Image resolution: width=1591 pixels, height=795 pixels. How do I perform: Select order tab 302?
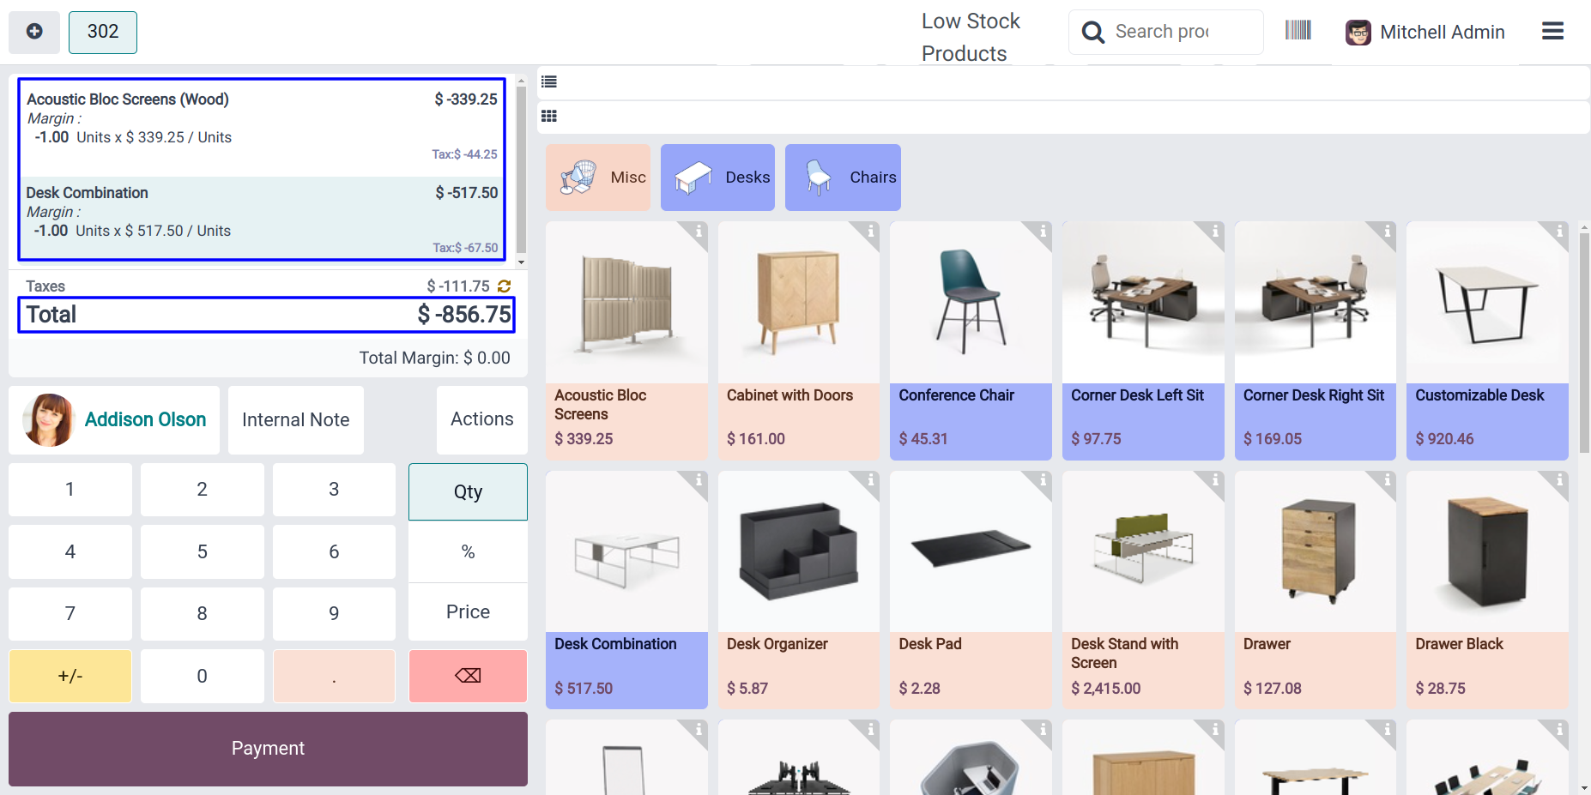coord(103,32)
